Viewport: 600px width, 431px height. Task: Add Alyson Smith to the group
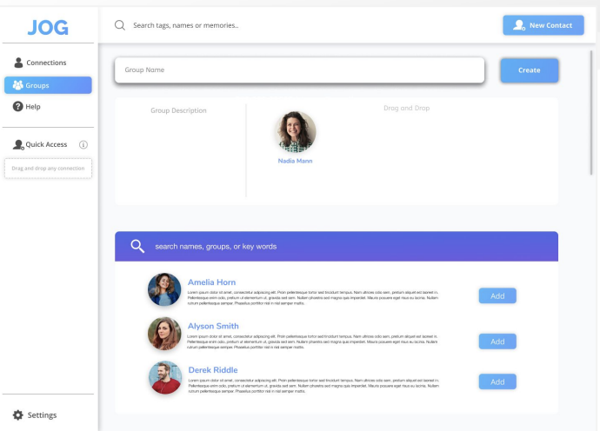click(x=497, y=341)
